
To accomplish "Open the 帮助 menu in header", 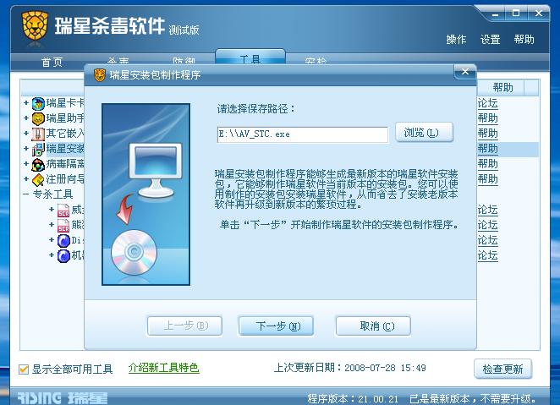I will pos(524,39).
